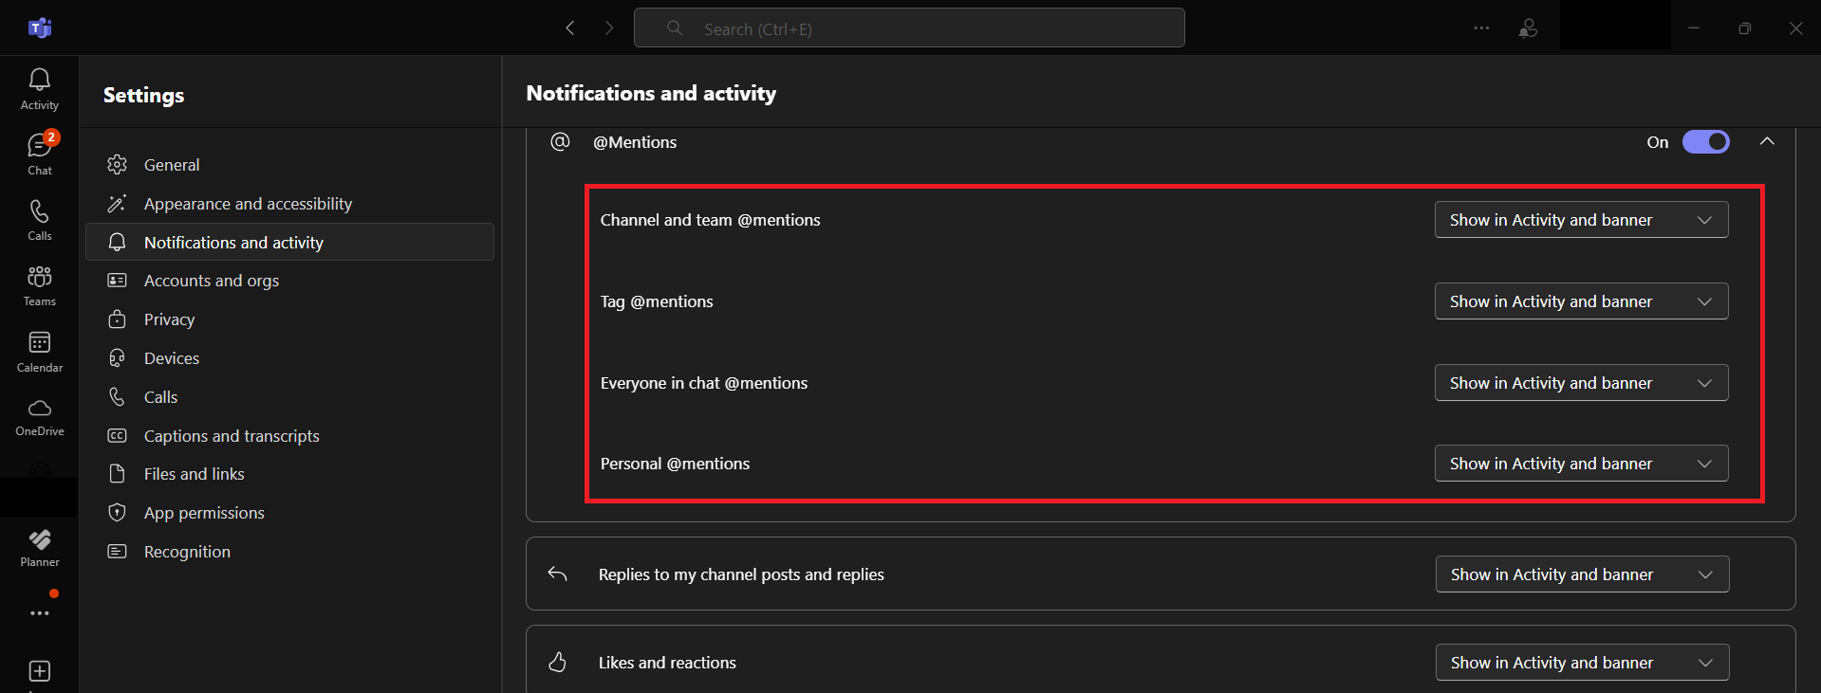Click the Recognition icon
This screenshot has width=1821, height=693.
pos(117,551)
